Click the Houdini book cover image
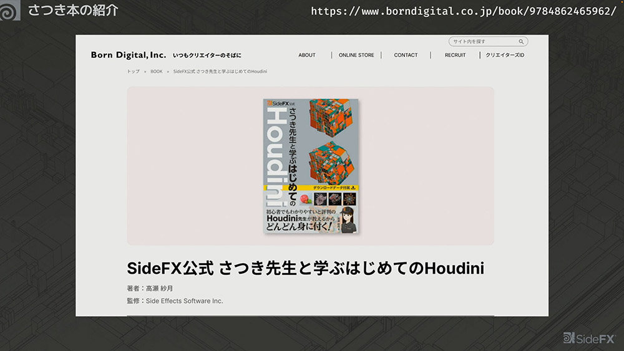Screen dimensions: 624x351 [x=311, y=166]
